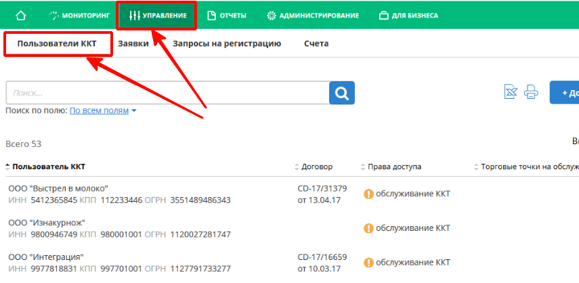Viewport: 579px width, 283px height.
Task: Click обслуживание ККТ for "Выстрел в молоко"
Action: [413, 194]
